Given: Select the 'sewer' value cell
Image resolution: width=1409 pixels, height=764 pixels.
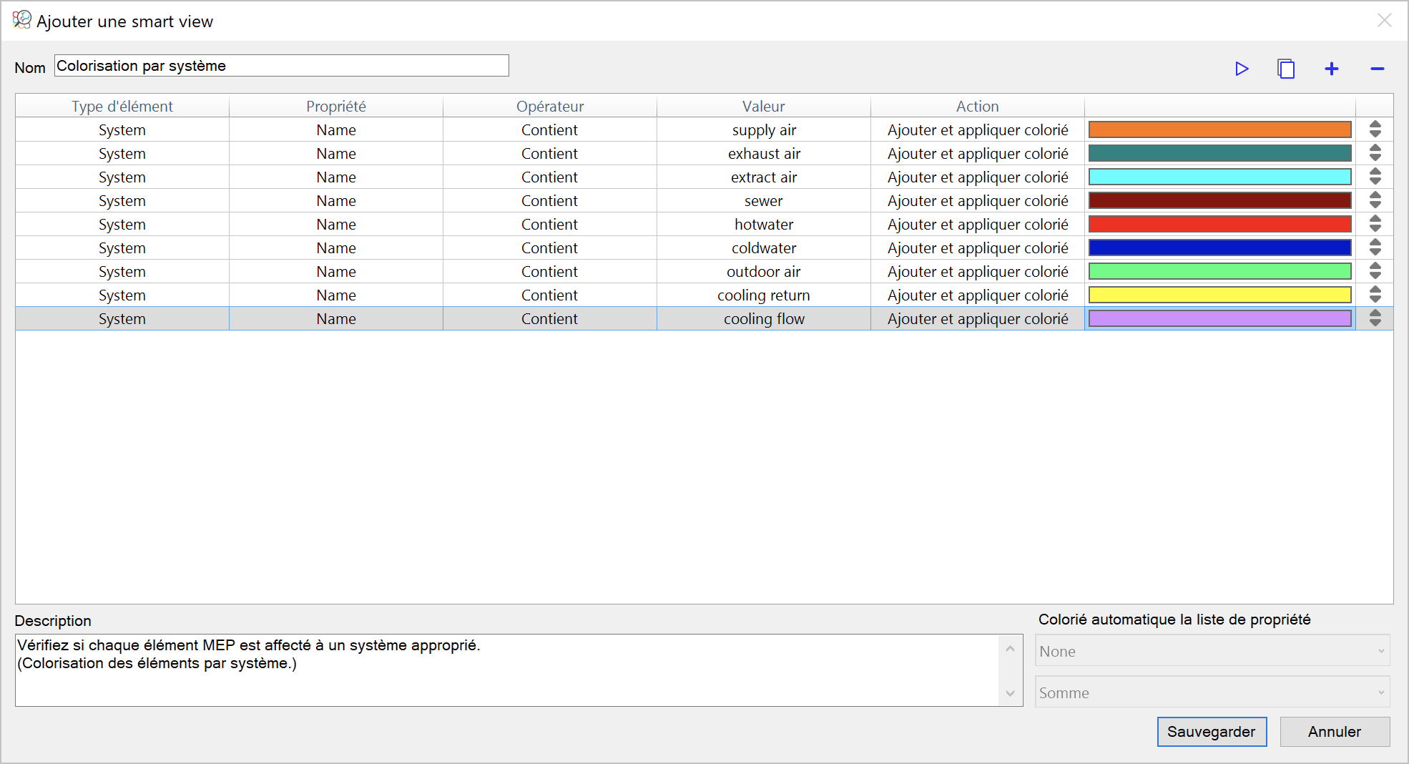Looking at the screenshot, I should (764, 200).
